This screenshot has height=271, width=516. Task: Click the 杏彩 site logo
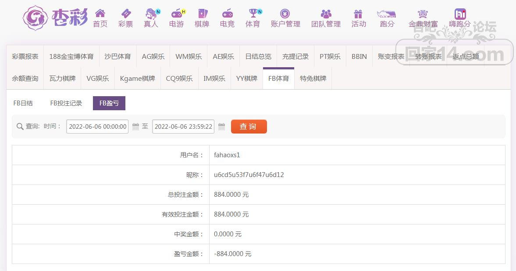coord(55,18)
